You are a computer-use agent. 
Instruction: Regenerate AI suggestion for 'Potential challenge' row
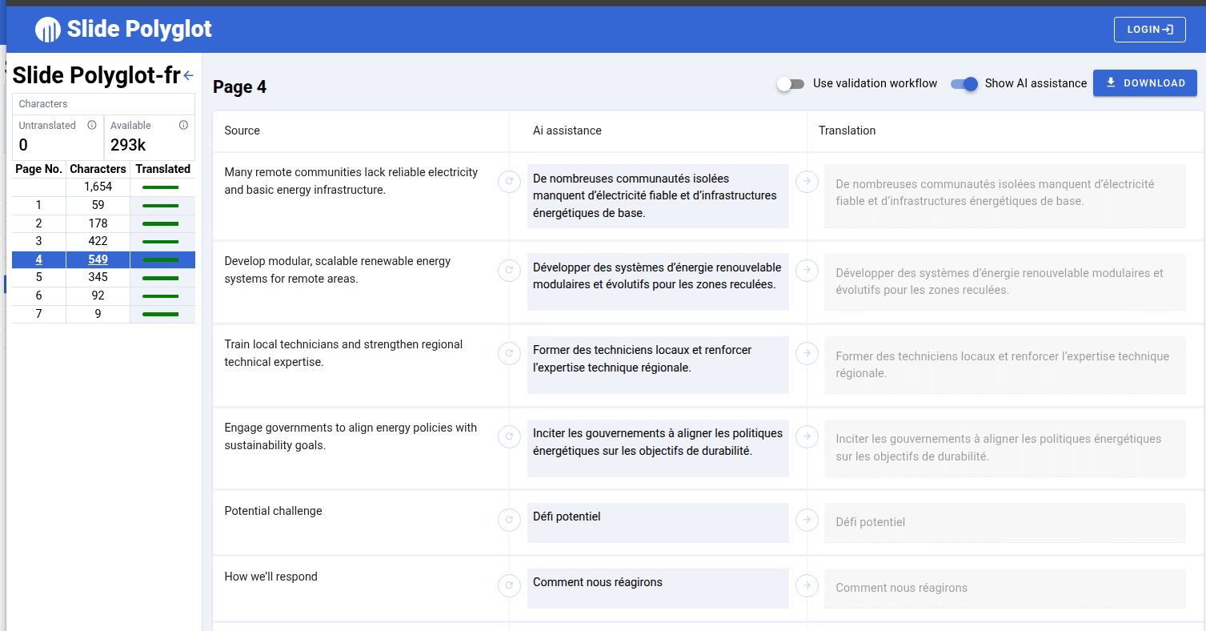point(509,520)
